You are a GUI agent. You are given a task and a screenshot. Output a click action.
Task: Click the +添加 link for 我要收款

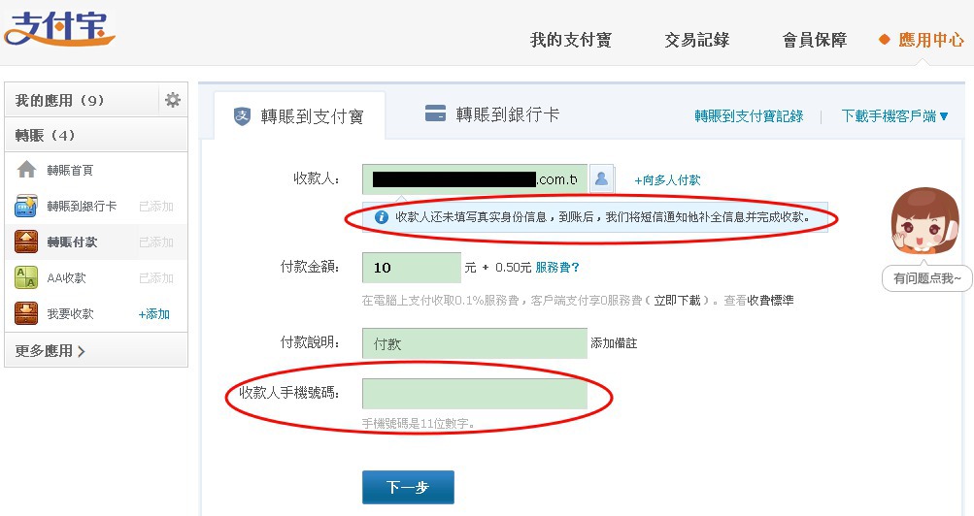point(153,314)
